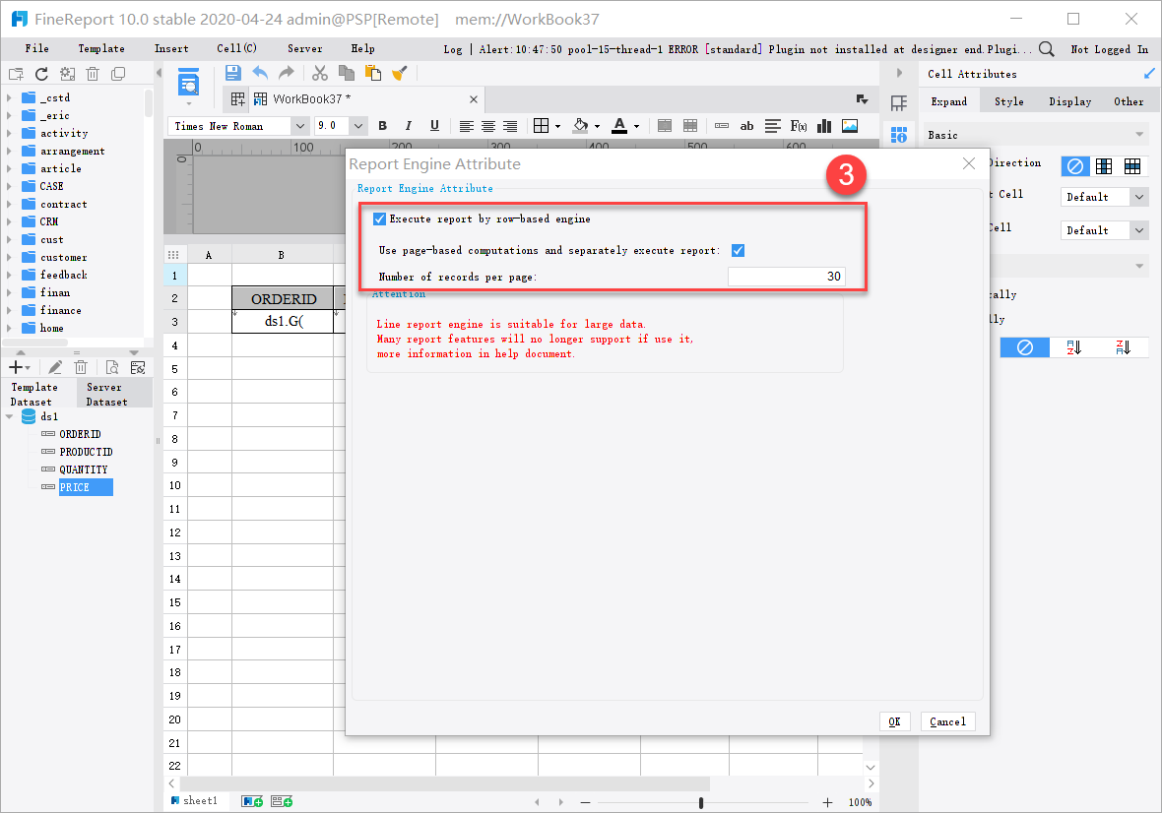Viewport: 1162px width, 813px height.
Task: Insert an image from the toolbar
Action: [x=849, y=126]
